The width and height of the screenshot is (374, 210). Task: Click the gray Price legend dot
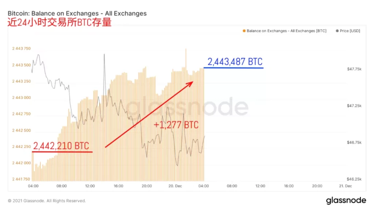tap(337, 31)
